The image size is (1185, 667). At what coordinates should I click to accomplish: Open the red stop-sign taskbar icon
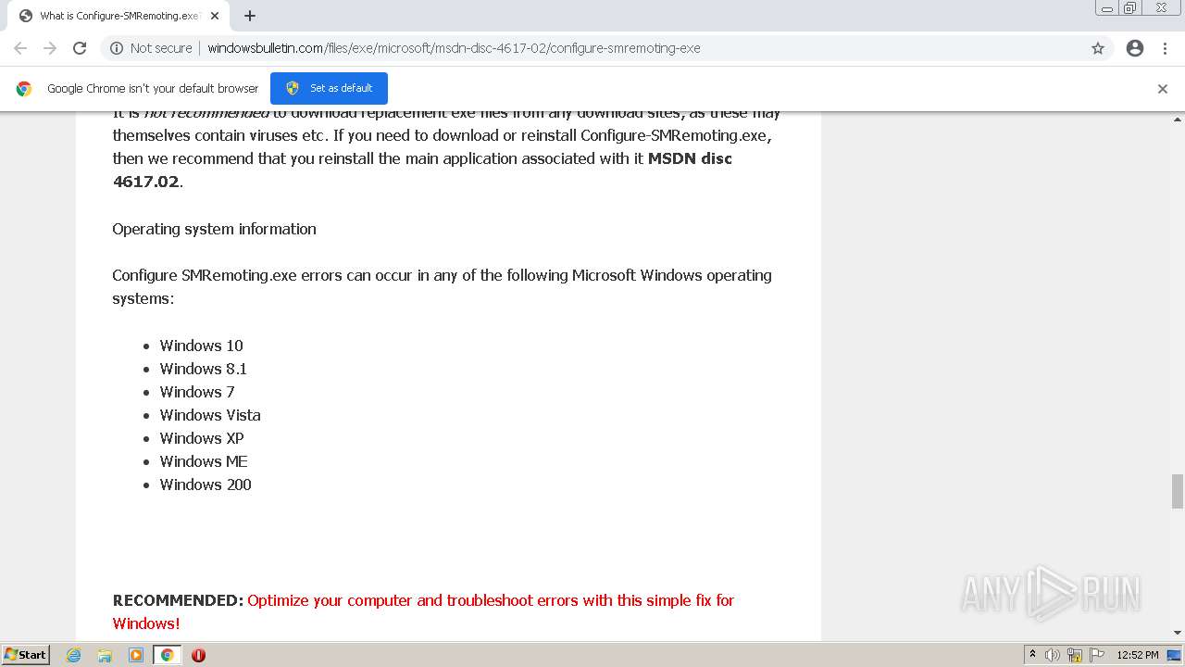tap(198, 655)
